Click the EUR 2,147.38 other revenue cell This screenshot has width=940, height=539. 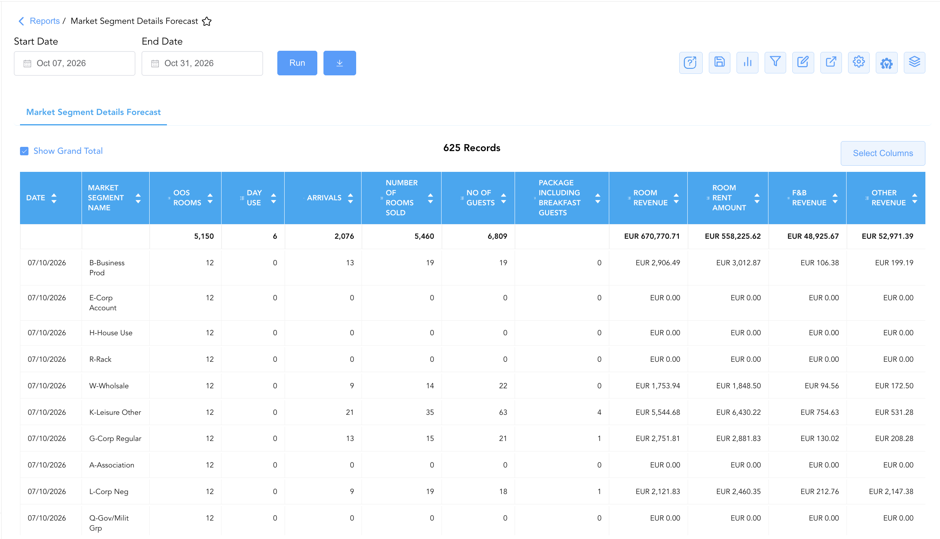pos(891,491)
